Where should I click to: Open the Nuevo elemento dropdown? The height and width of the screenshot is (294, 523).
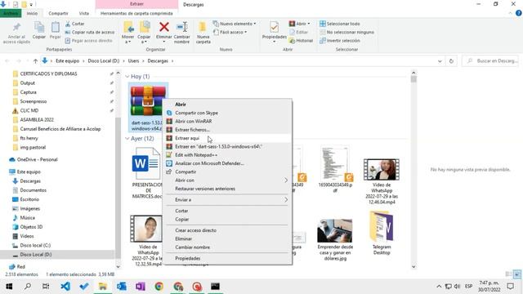[x=235, y=24]
